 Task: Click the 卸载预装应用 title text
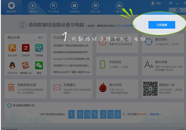click(x=27, y=85)
